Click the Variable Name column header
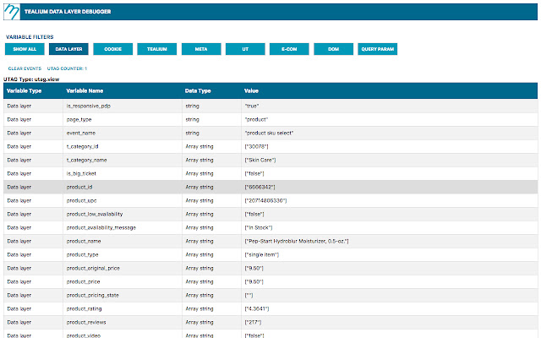Image resolution: width=541 pixels, height=338 pixels. pos(85,90)
